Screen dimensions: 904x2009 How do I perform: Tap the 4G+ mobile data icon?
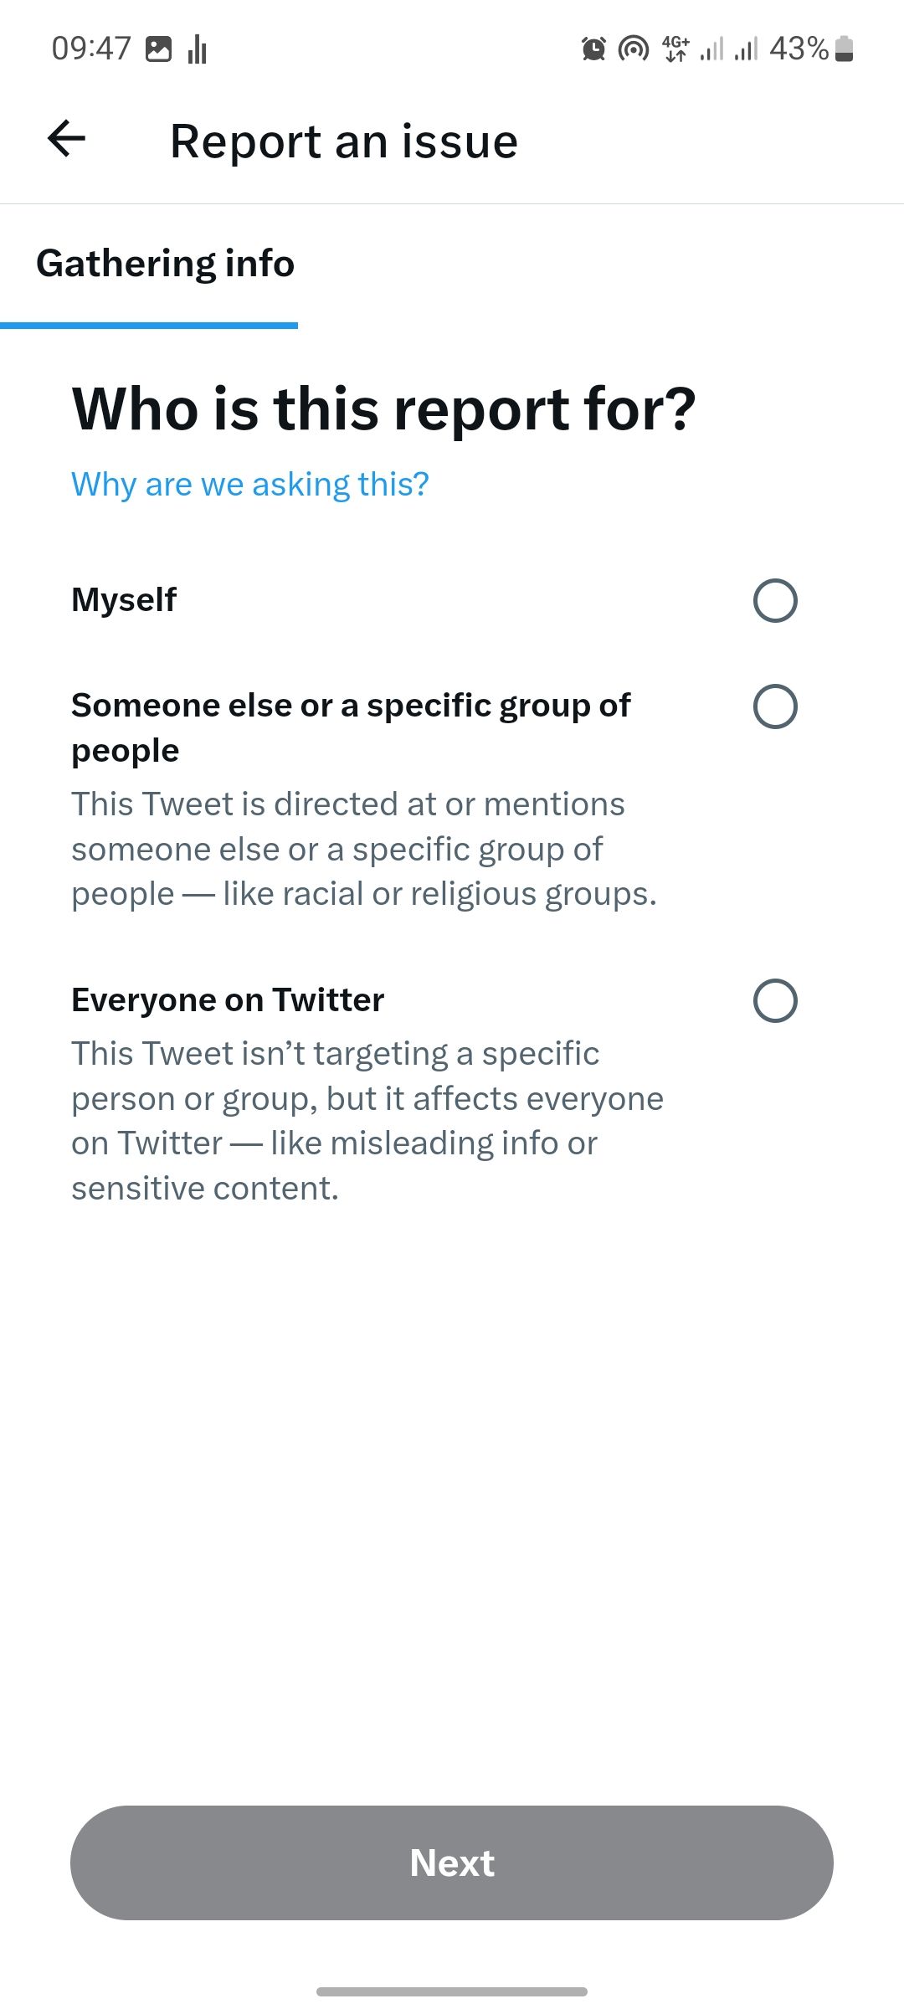675,49
